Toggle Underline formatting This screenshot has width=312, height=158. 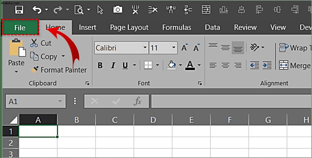[x=125, y=65]
